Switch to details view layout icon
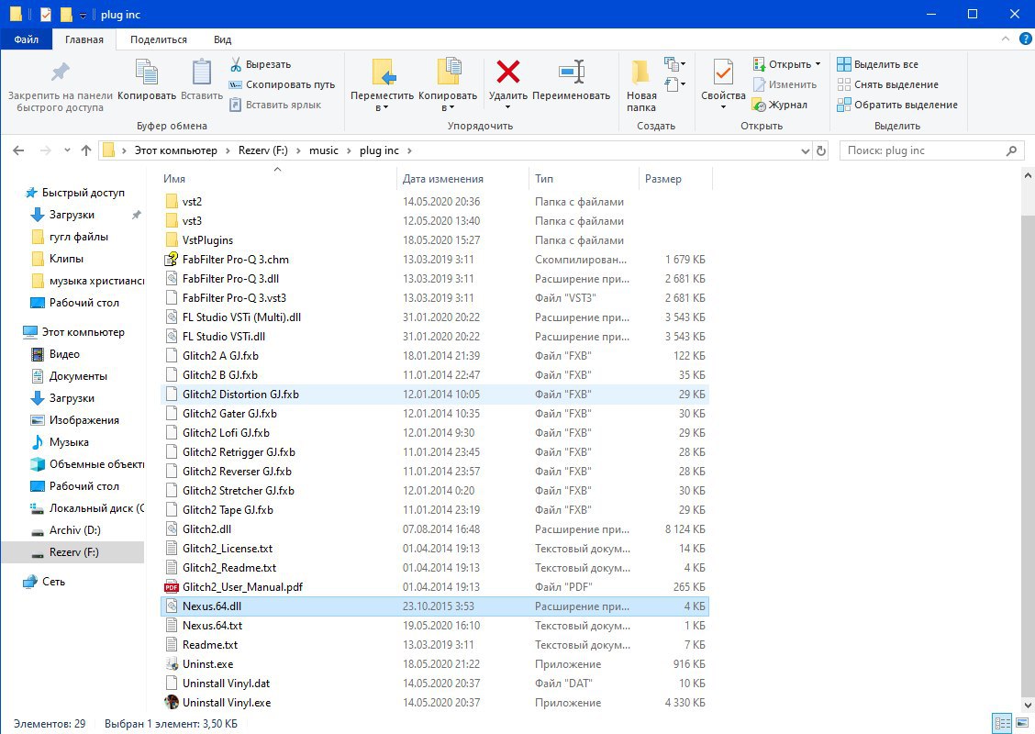The image size is (1035, 734). 1002,723
